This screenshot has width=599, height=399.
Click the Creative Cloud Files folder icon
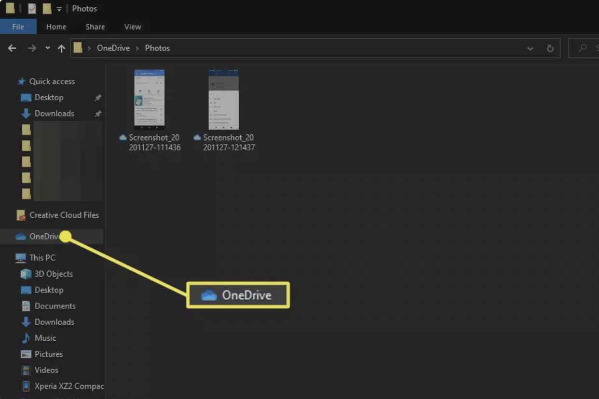[x=21, y=215]
